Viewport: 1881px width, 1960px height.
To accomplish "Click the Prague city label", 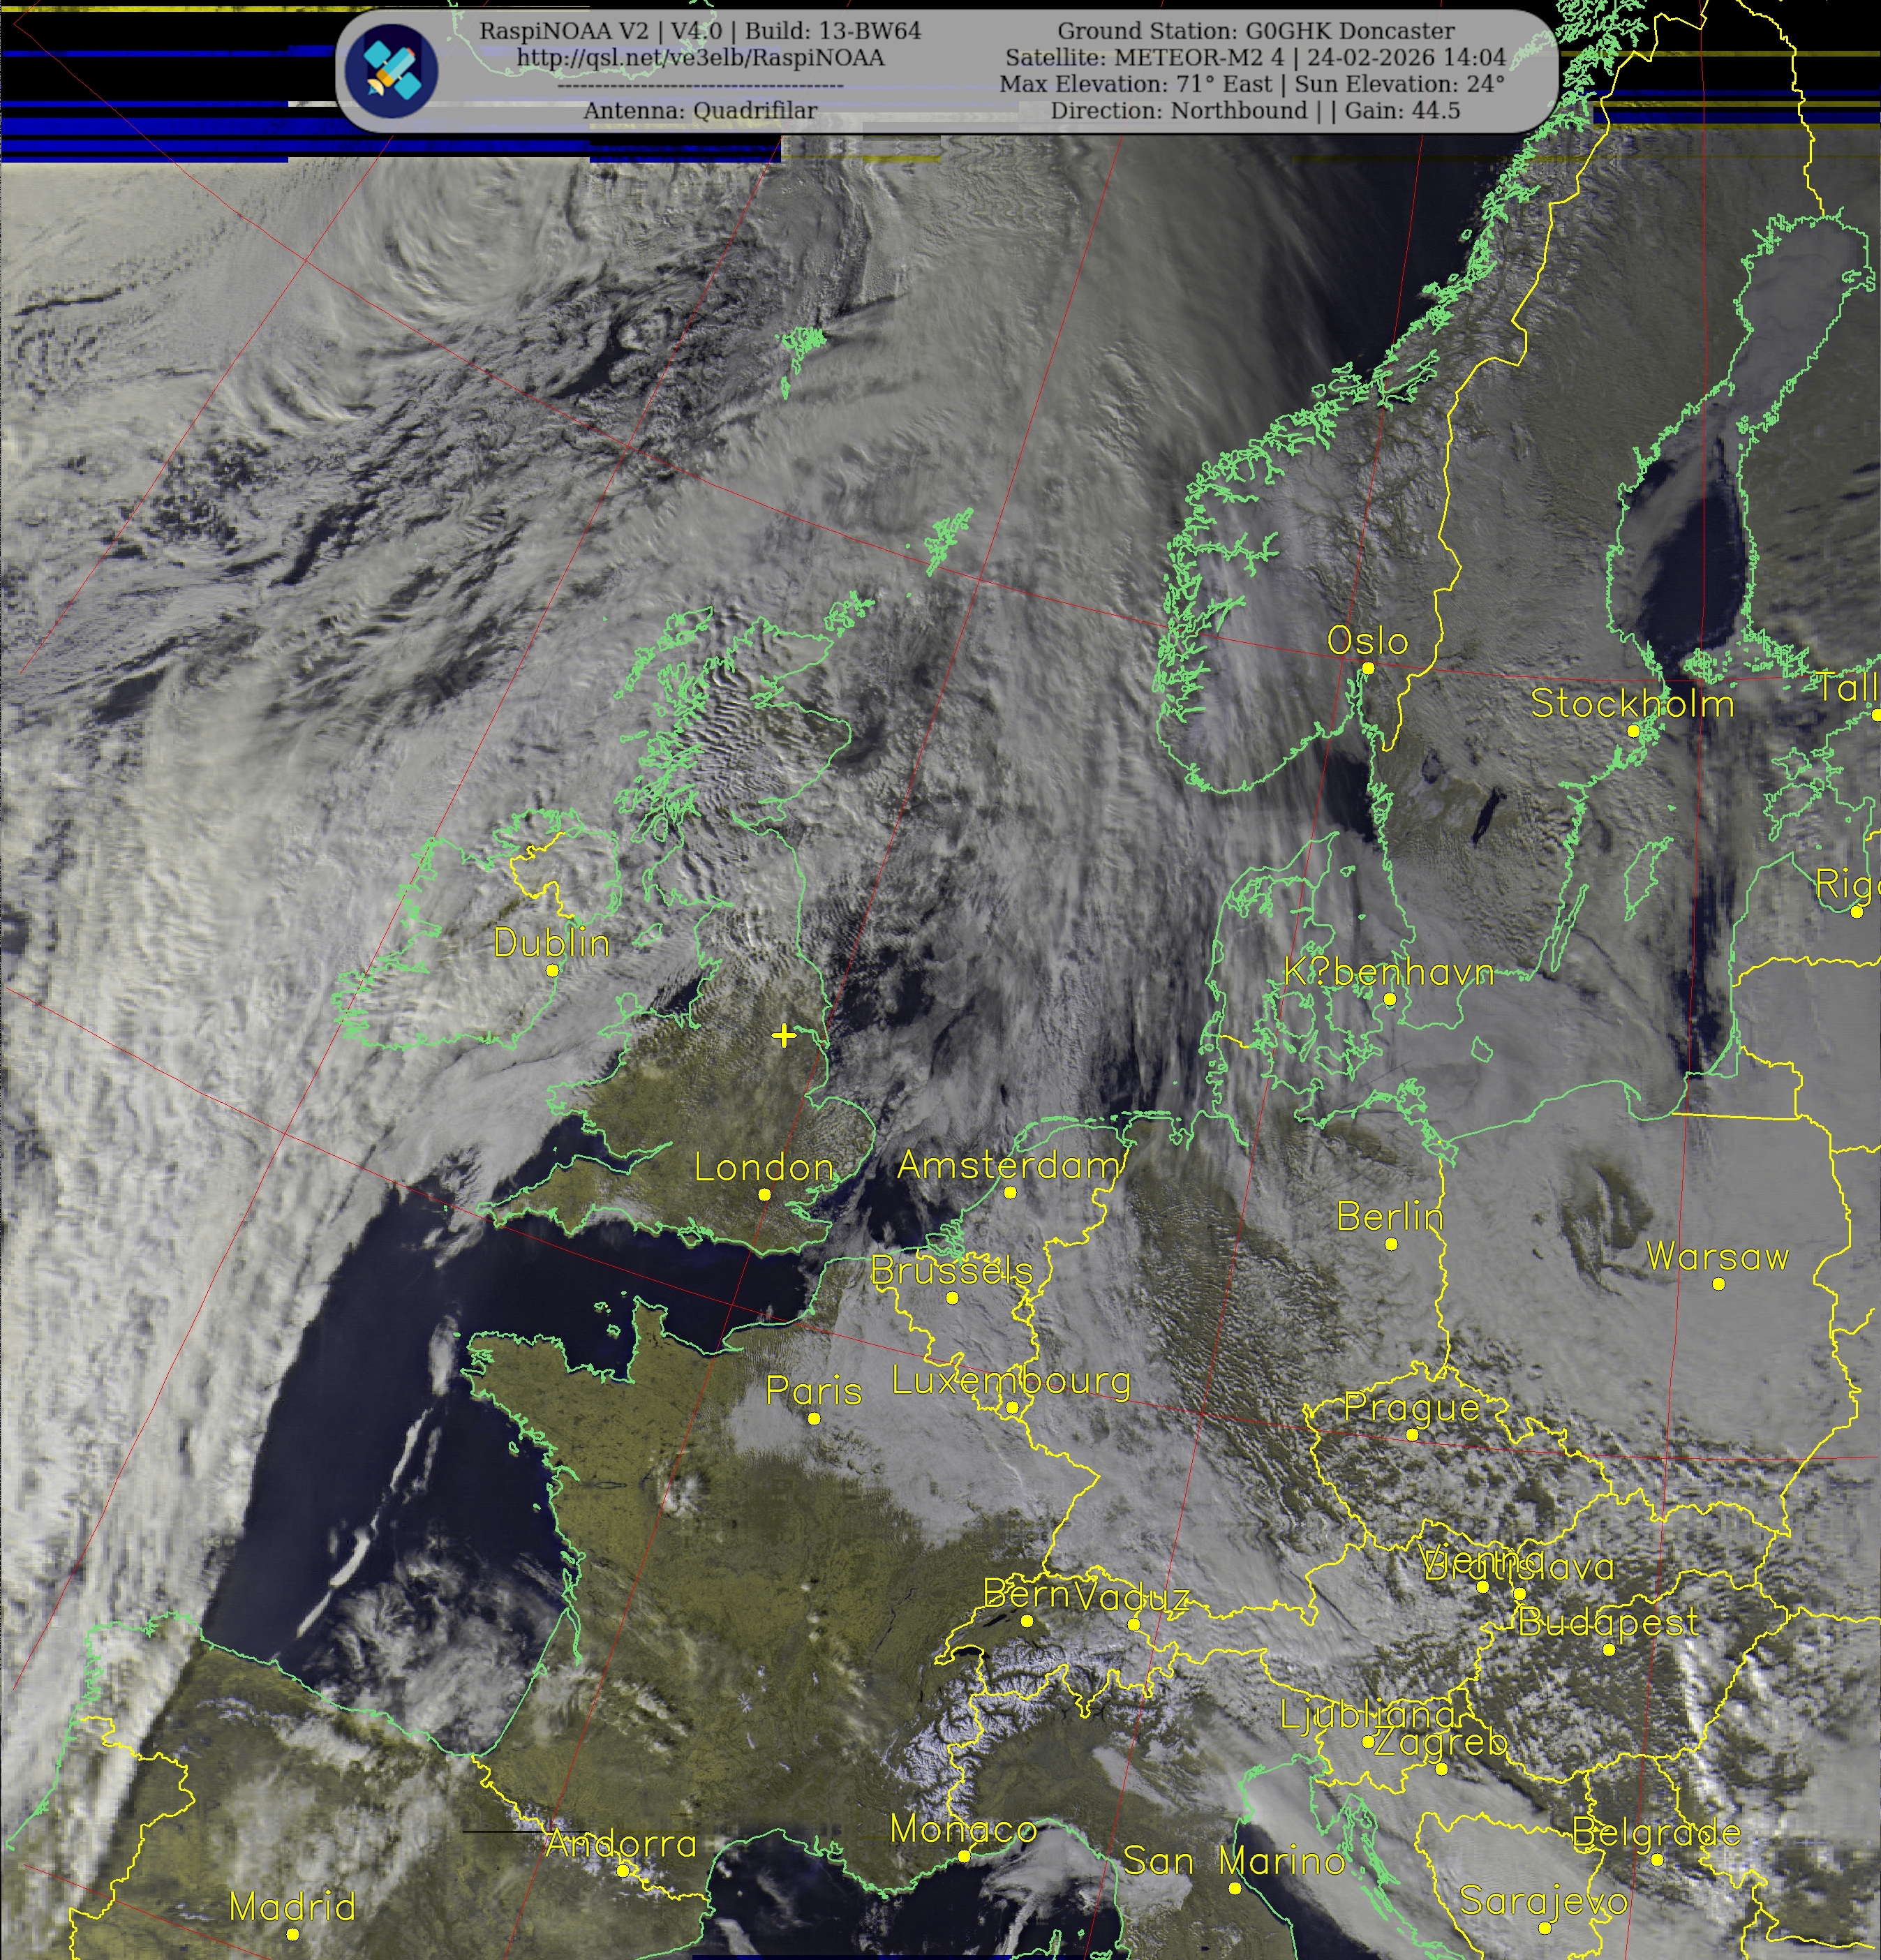I will pyautogui.click(x=1411, y=1407).
